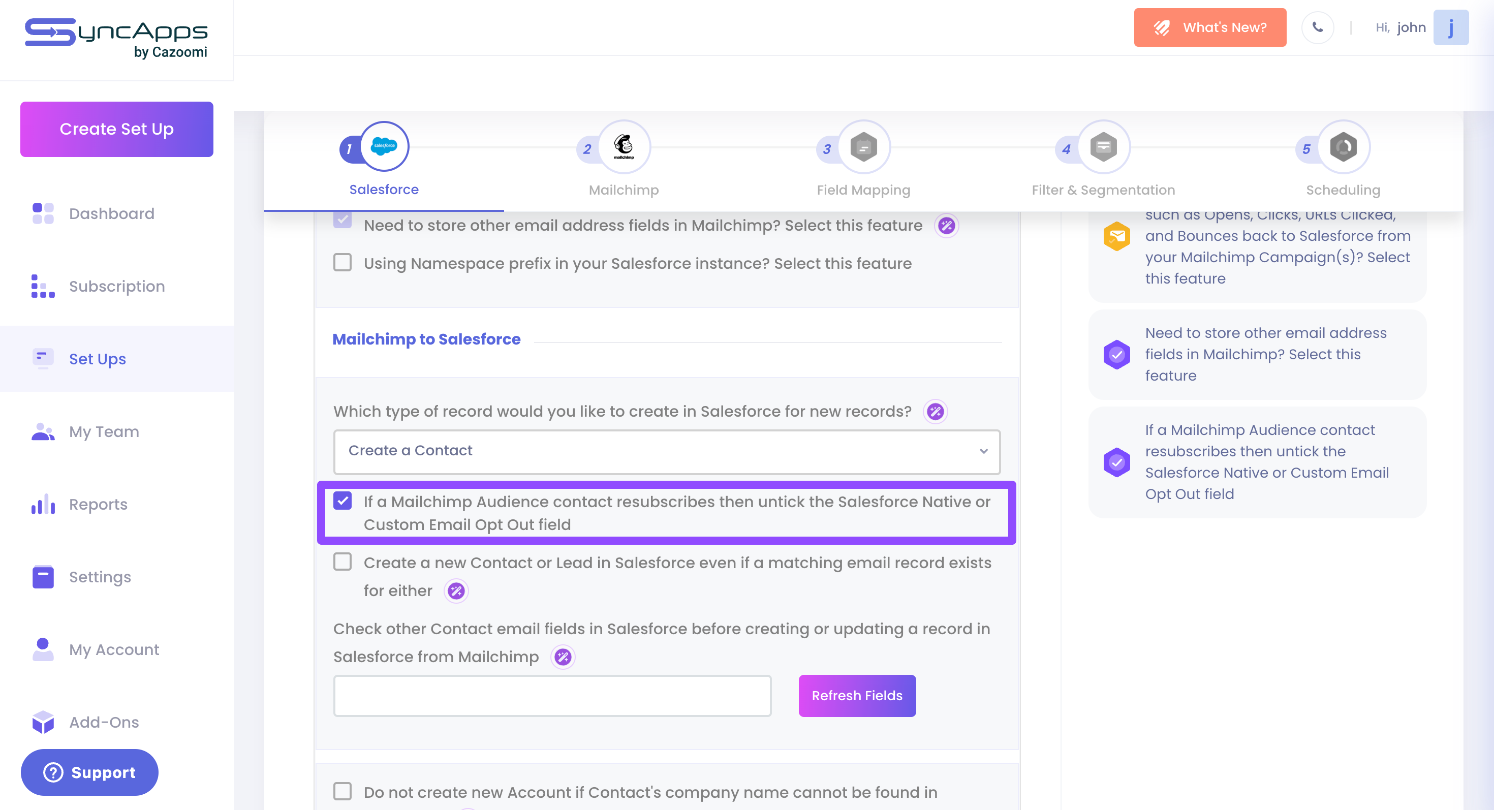Check 'Create a new Contact or Lead' checkbox
The image size is (1494, 810).
(x=342, y=562)
